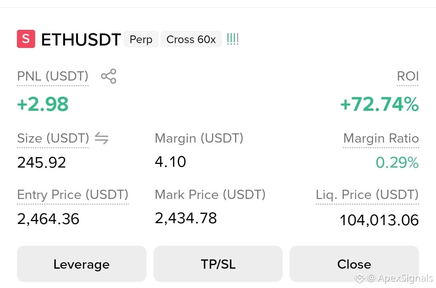Image resolution: width=436 pixels, height=288 pixels.
Task: Show info for ROI label
Action: [408, 76]
